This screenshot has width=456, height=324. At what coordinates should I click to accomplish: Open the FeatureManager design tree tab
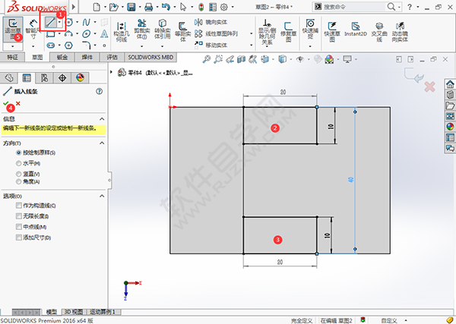[x=9, y=78]
